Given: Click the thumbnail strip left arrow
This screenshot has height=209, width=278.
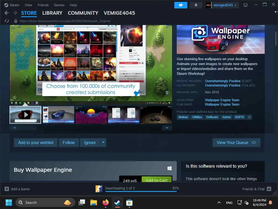Looking at the screenshot, I should pyautogui.click(x=14, y=128).
